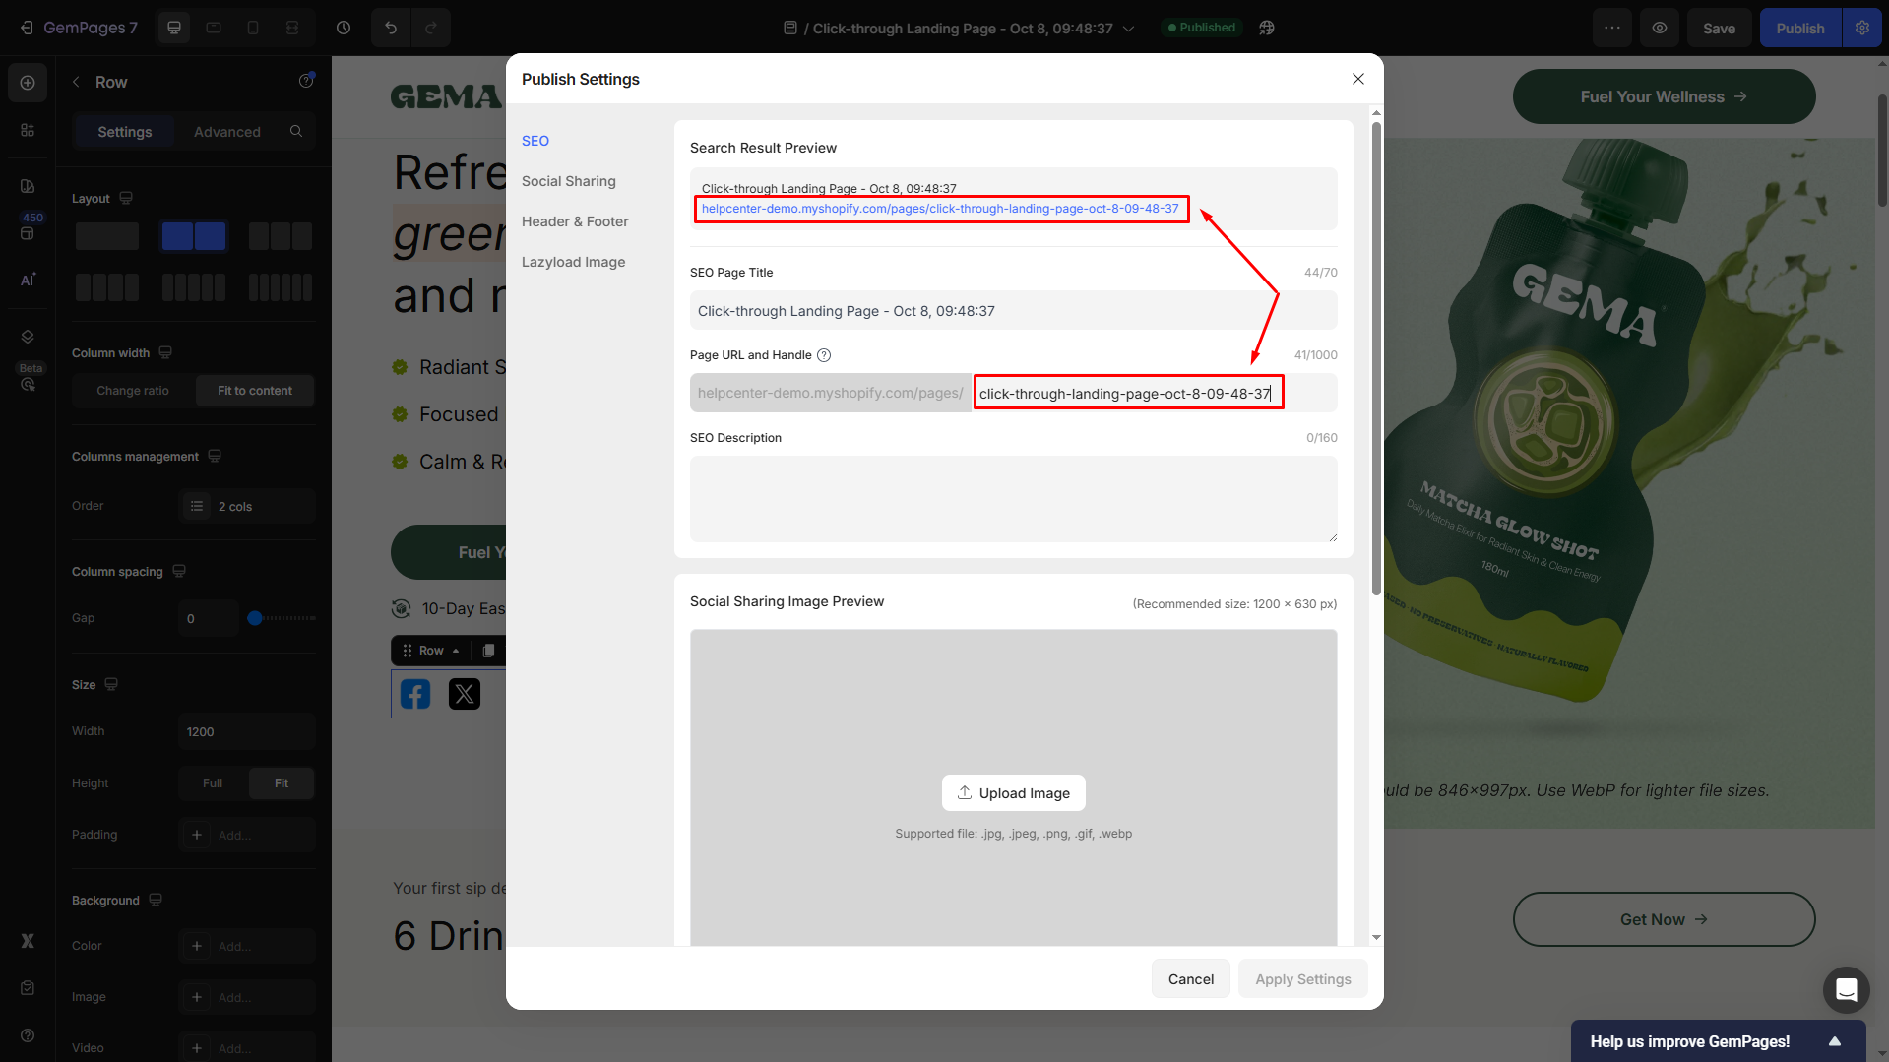This screenshot has height=1062, width=1889.
Task: Go to Social Sharing settings
Action: (569, 181)
